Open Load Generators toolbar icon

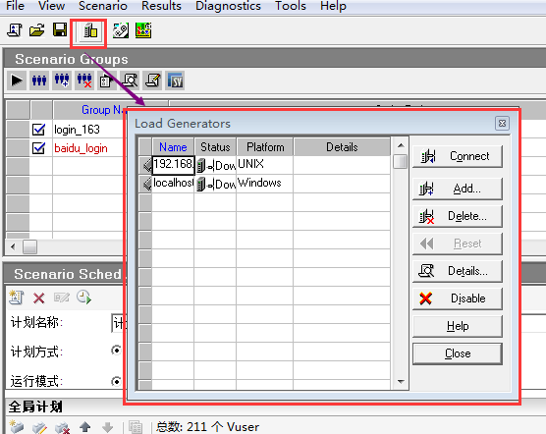[x=90, y=30]
